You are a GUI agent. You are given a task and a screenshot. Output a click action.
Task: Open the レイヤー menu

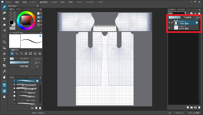pyautogui.click(x=33, y=2)
